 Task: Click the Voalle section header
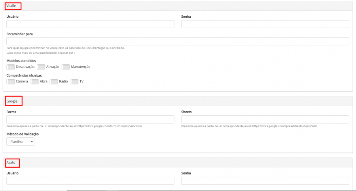click(12, 6)
